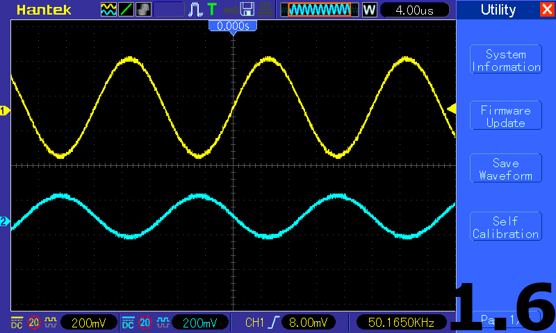This screenshot has height=333, width=556.
Task: Click the yellow CH1 square-wave probe icon
Action: coord(51,322)
